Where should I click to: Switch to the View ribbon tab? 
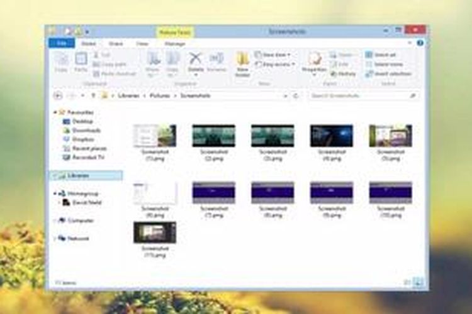(x=142, y=43)
